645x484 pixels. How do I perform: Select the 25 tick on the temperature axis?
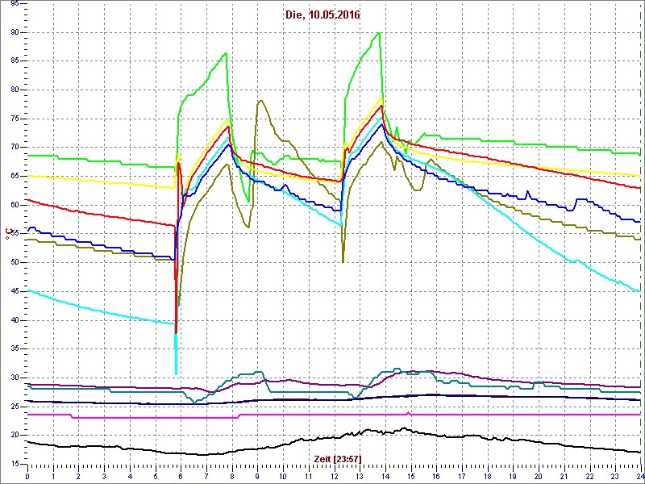(x=14, y=407)
